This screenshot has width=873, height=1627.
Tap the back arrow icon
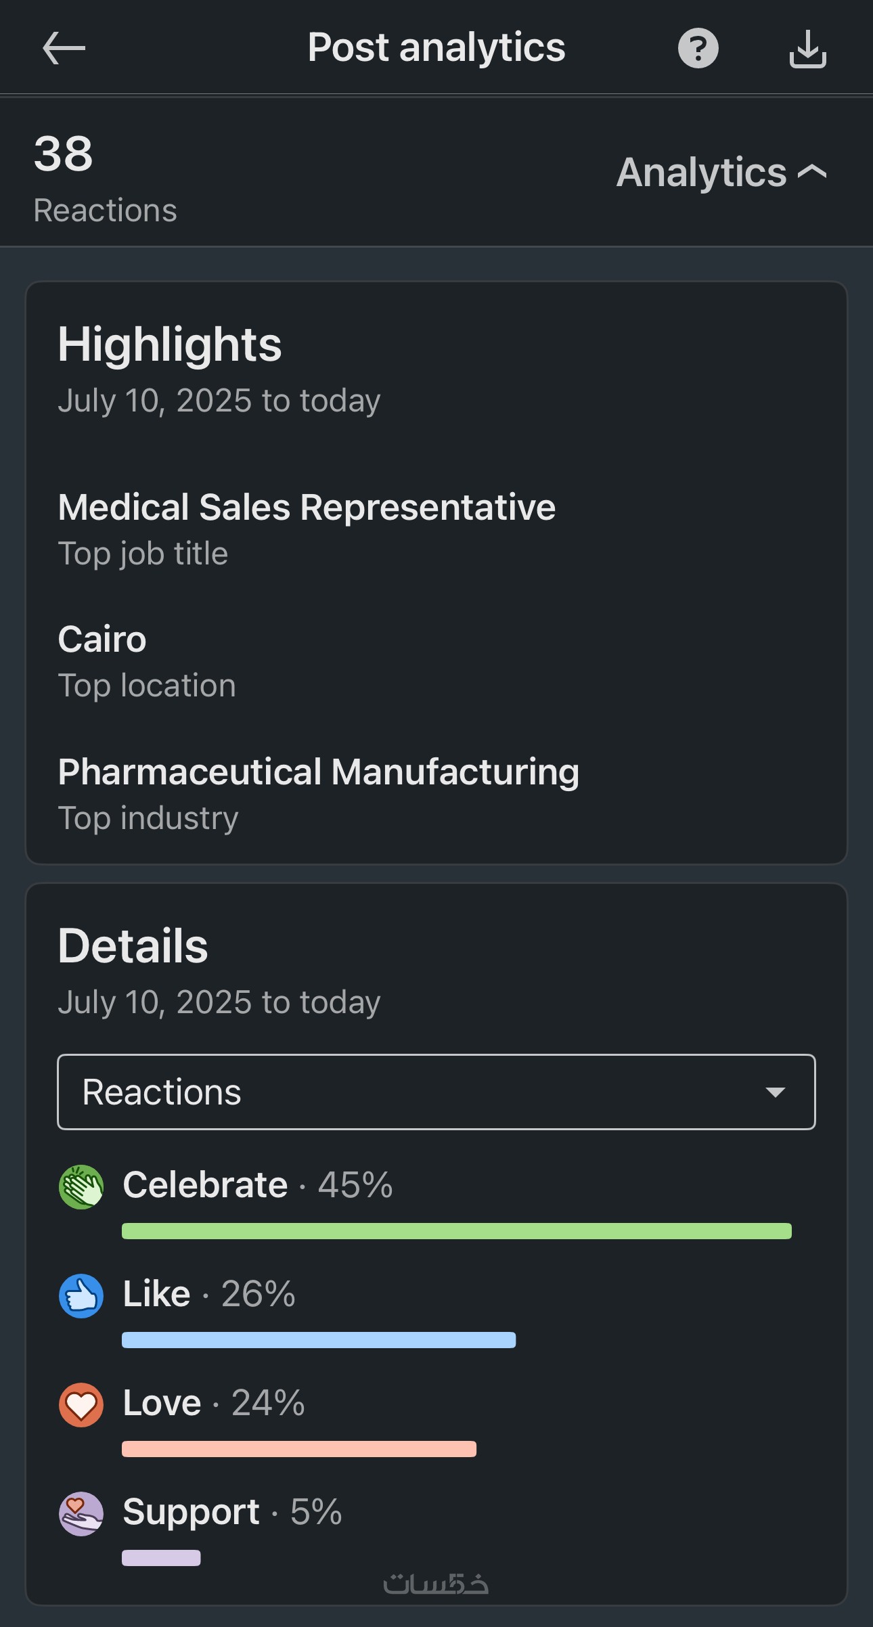click(64, 49)
